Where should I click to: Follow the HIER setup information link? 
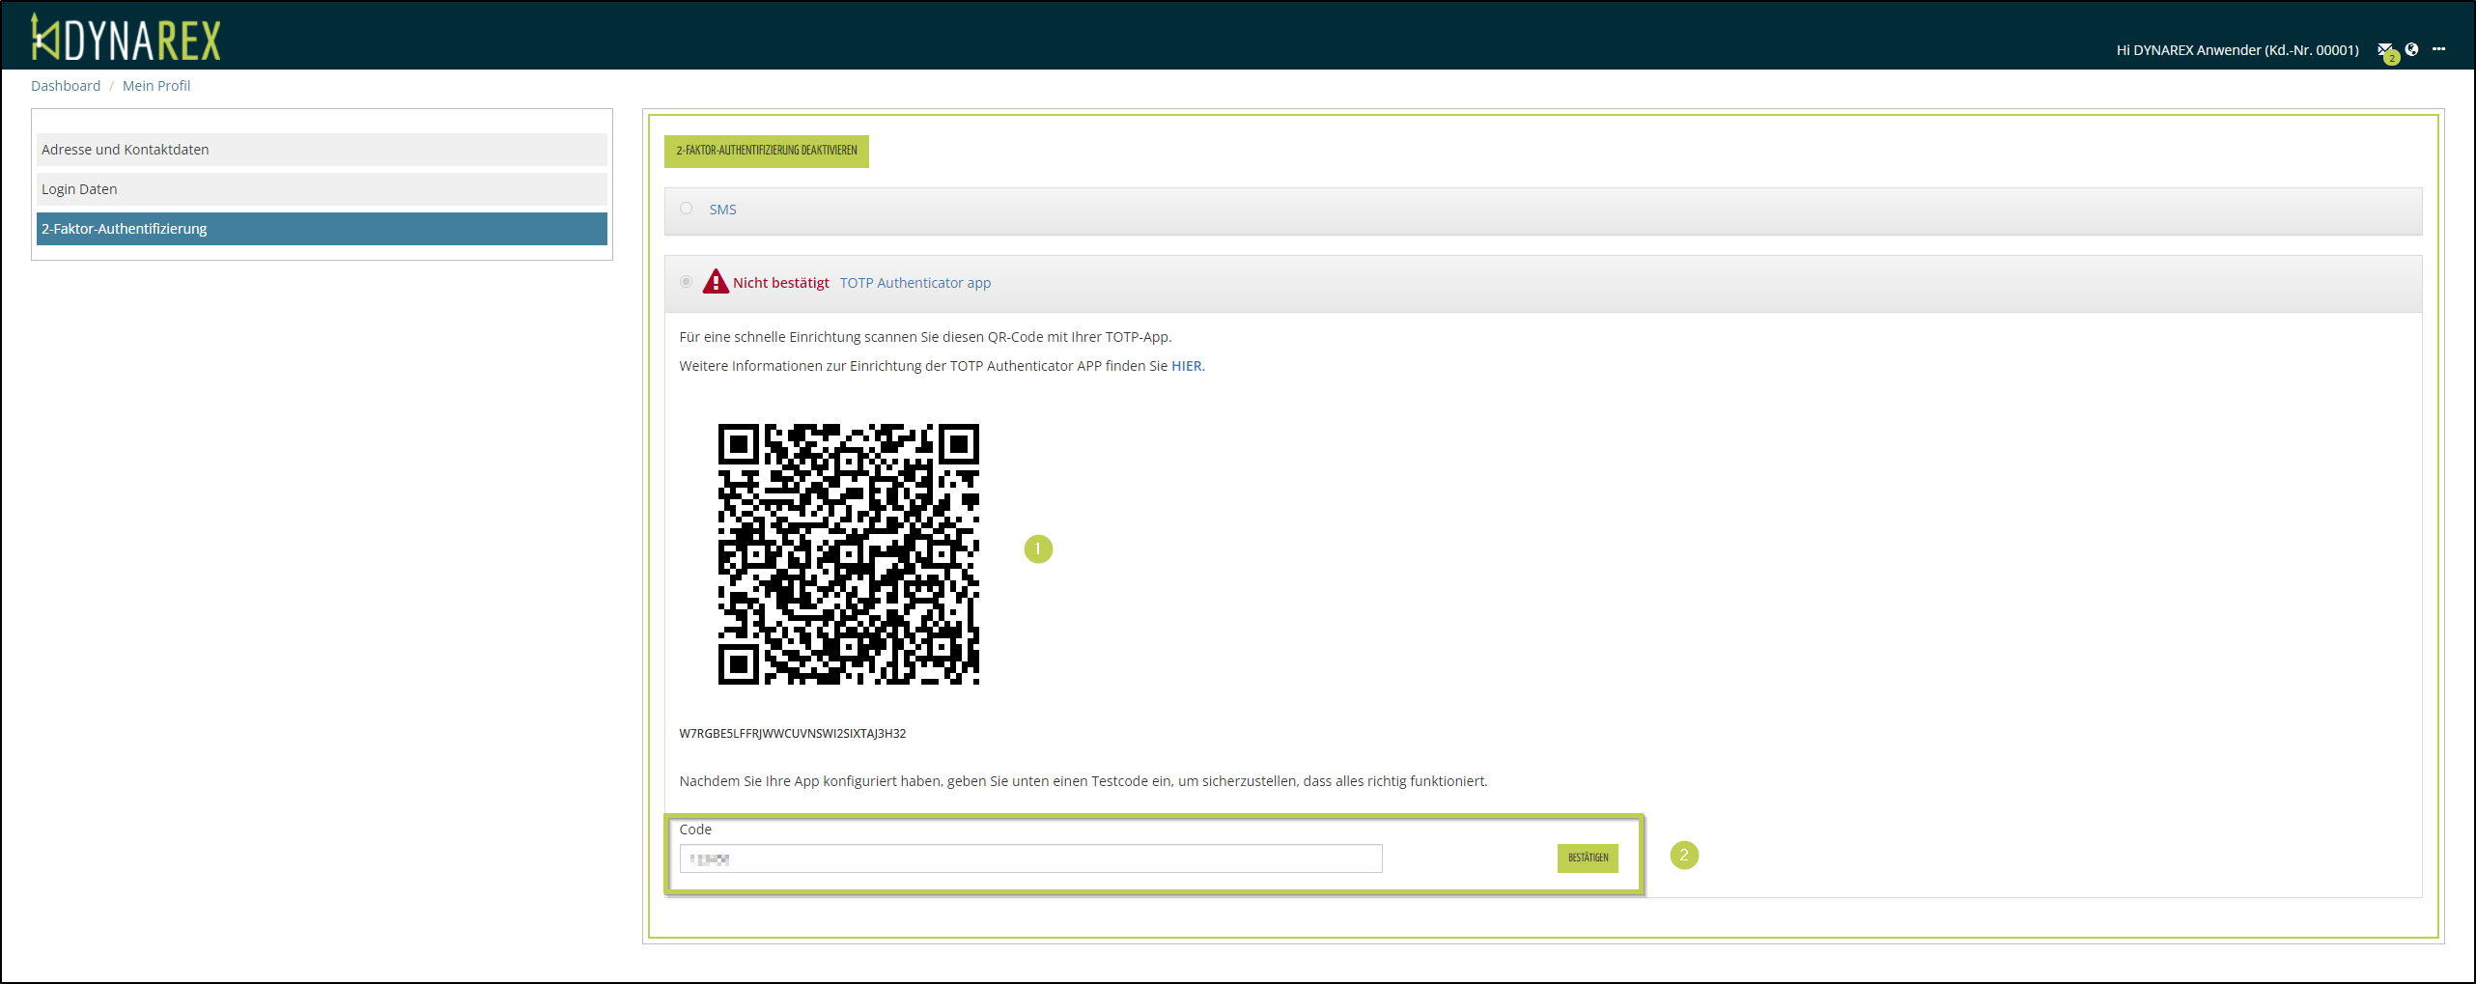[x=1186, y=366]
